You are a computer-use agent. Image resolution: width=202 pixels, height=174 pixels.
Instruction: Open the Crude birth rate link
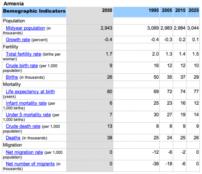(22, 66)
